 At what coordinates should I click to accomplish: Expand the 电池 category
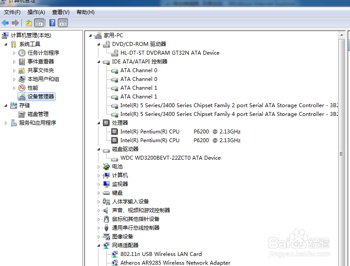pyautogui.click(x=99, y=167)
